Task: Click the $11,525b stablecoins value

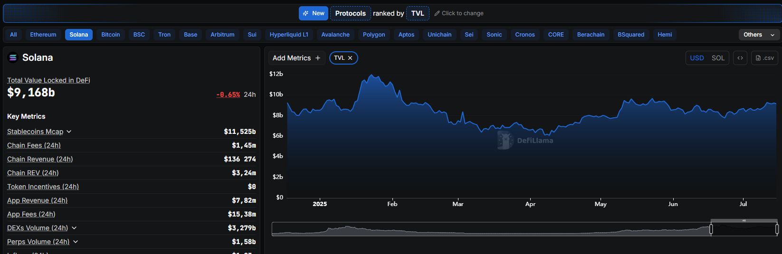Action: point(240,132)
